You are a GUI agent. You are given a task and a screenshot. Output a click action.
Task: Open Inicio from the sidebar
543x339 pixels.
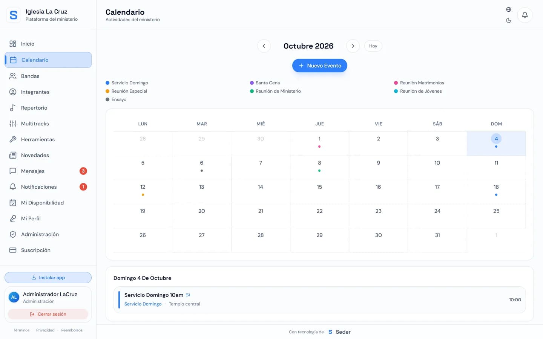pyautogui.click(x=48, y=44)
